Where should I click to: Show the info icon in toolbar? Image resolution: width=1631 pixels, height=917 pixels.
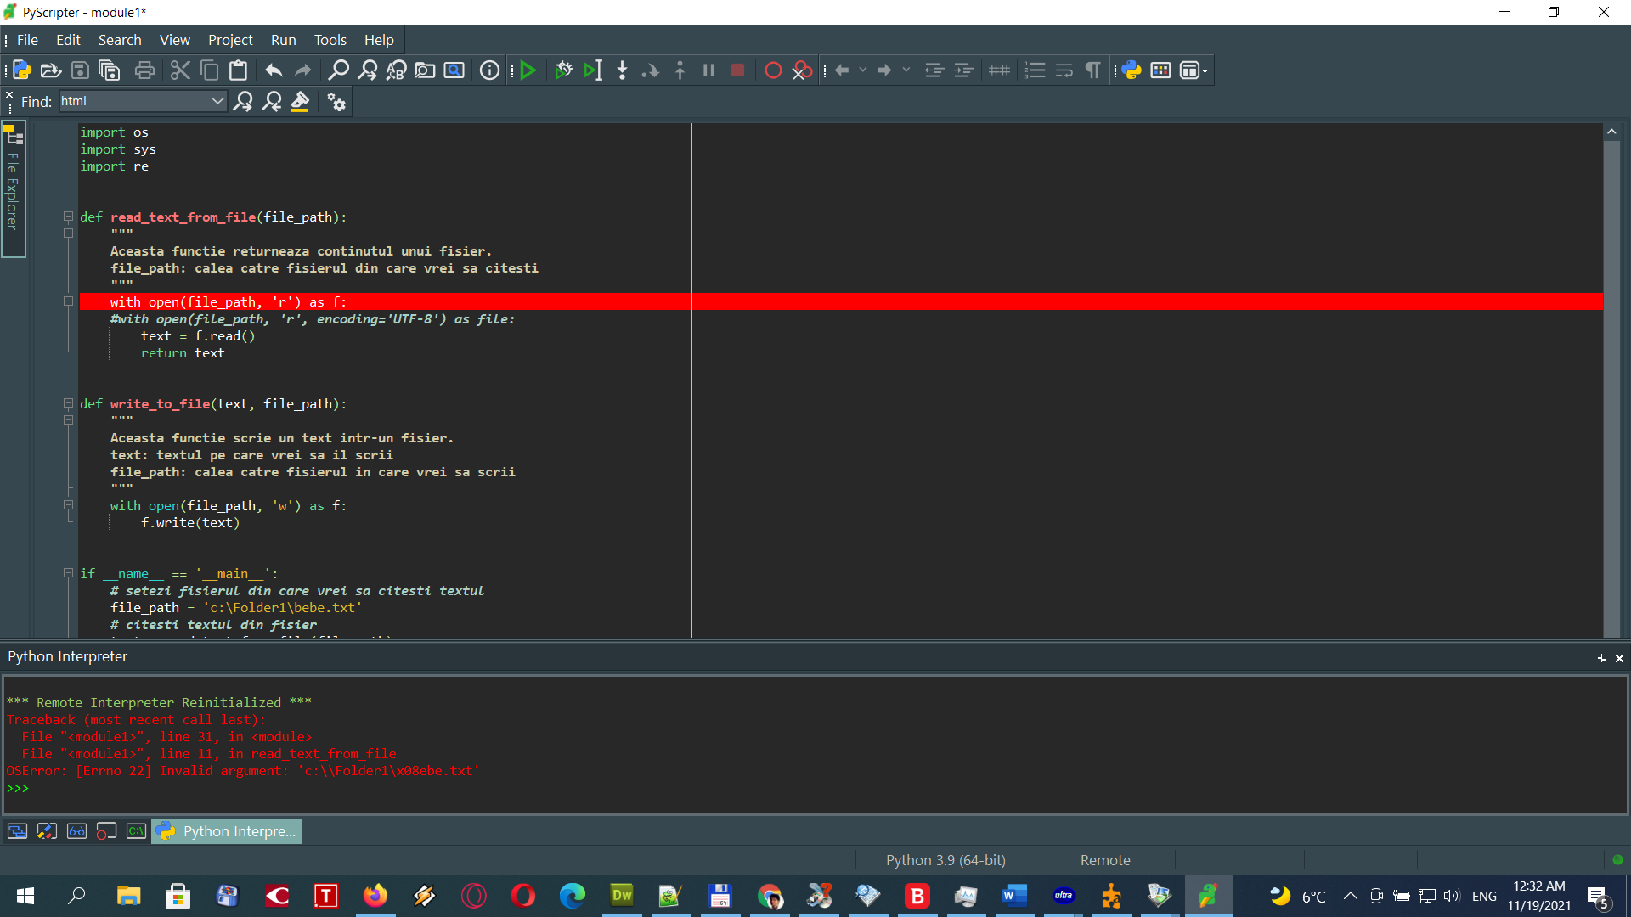(x=490, y=70)
